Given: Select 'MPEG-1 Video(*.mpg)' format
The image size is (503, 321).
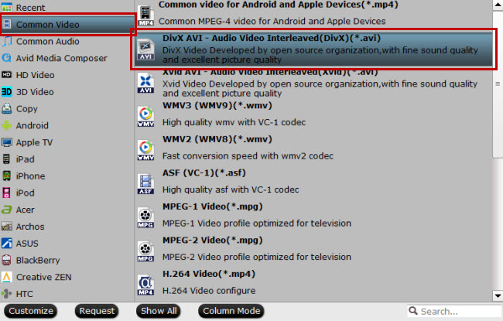Looking at the screenshot, I should [x=212, y=207].
